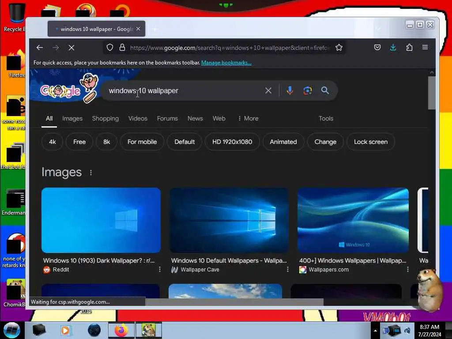Open the Manage bookmarks link

[x=226, y=63]
